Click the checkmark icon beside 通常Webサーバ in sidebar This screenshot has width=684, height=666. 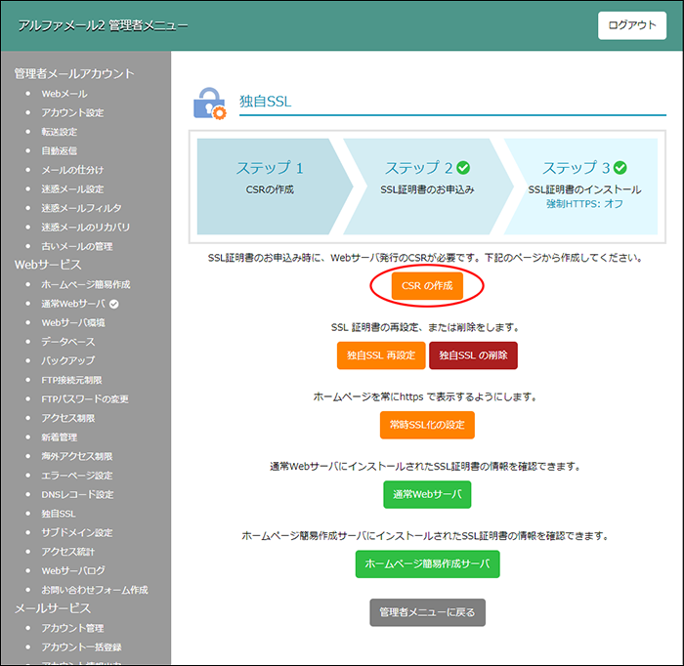click(x=114, y=304)
